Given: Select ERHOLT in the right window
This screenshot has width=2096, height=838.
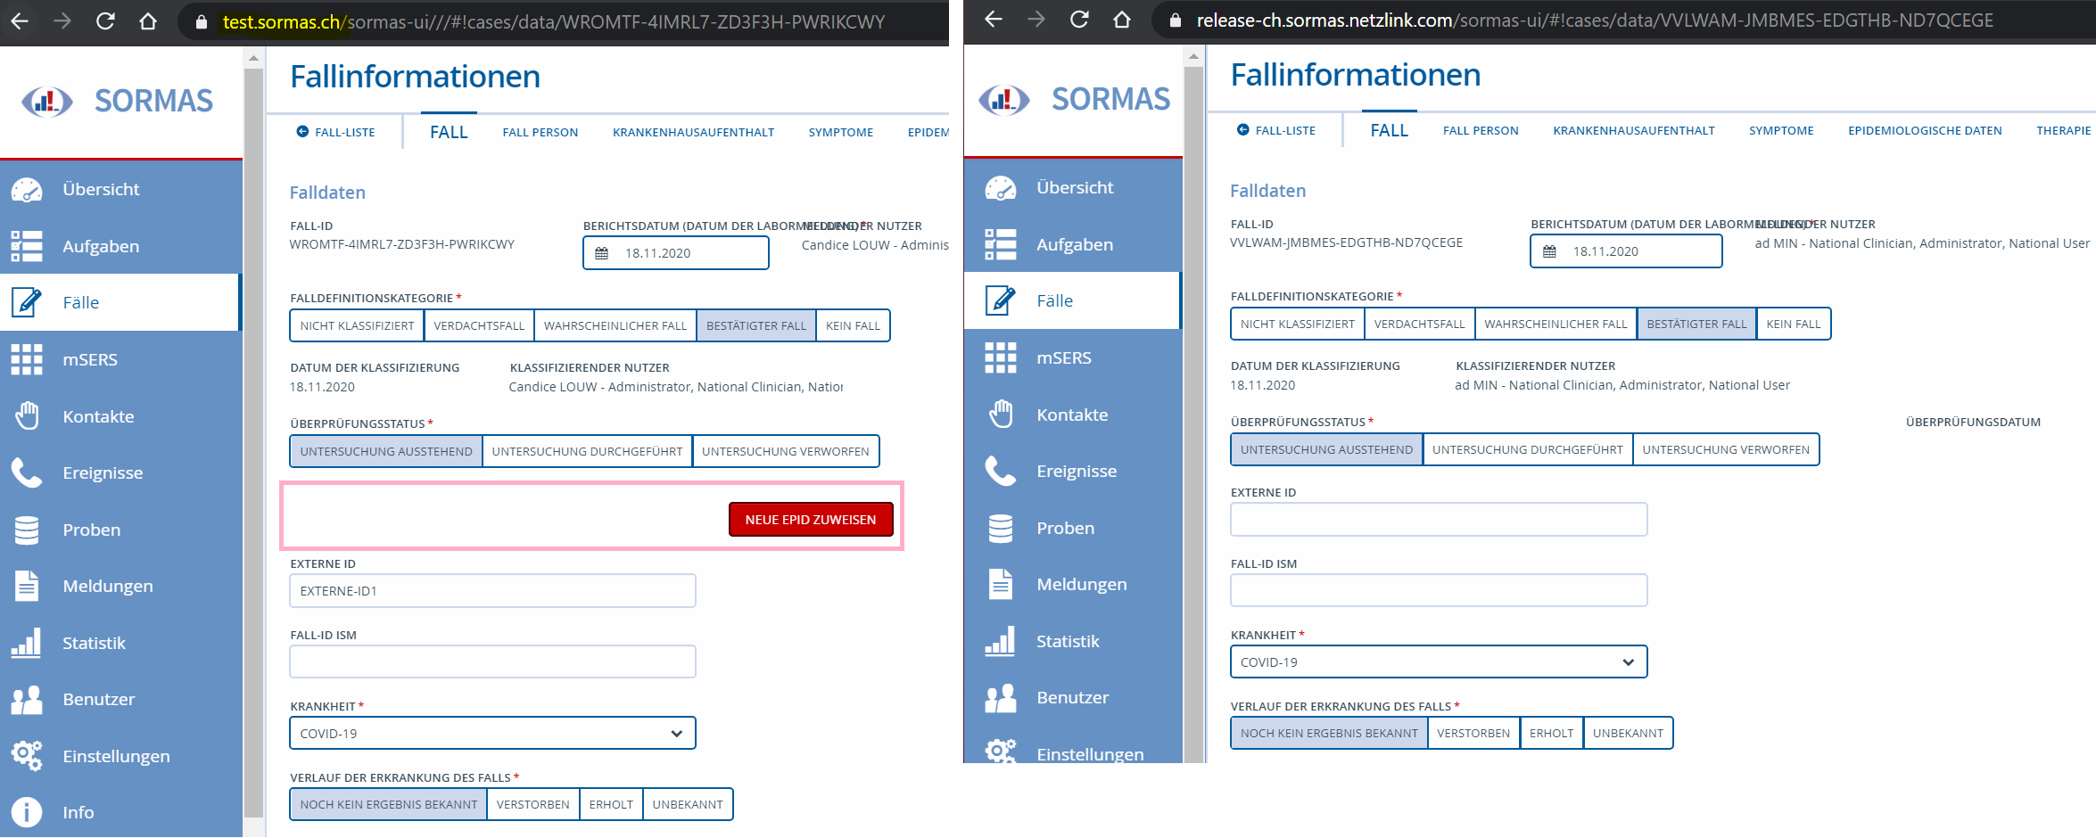Looking at the screenshot, I should (x=1551, y=733).
